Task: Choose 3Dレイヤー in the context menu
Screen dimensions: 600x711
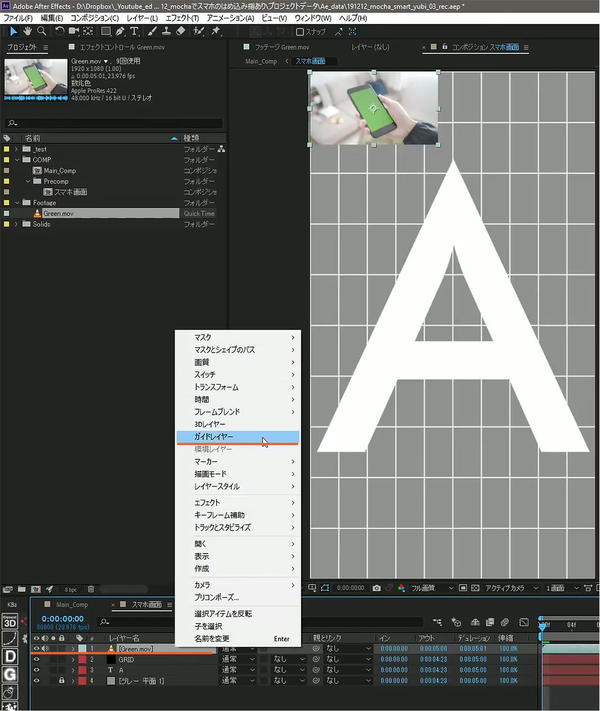Action: coord(238,424)
